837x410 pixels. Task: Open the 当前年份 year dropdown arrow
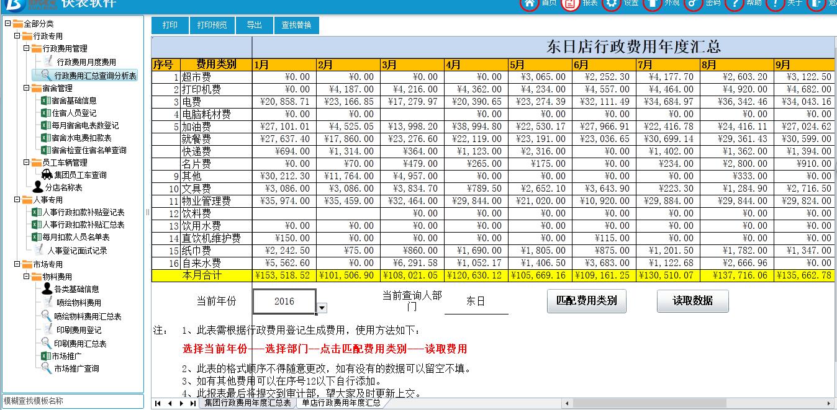point(322,308)
